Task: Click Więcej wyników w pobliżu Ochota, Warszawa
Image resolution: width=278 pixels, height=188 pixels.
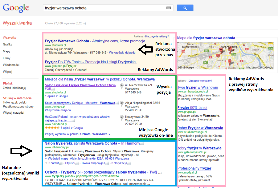Action: [77, 134]
